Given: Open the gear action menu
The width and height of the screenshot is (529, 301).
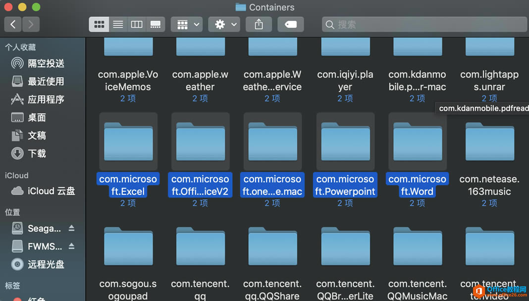Looking at the screenshot, I should tap(224, 24).
